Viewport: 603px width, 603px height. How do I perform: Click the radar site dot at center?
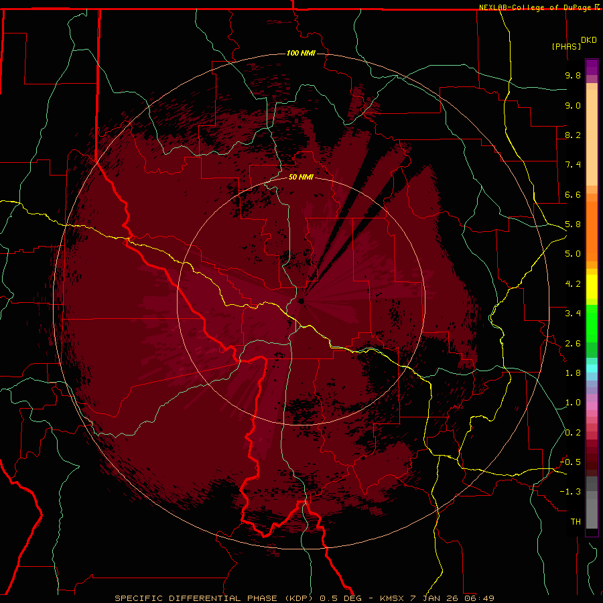point(301,301)
